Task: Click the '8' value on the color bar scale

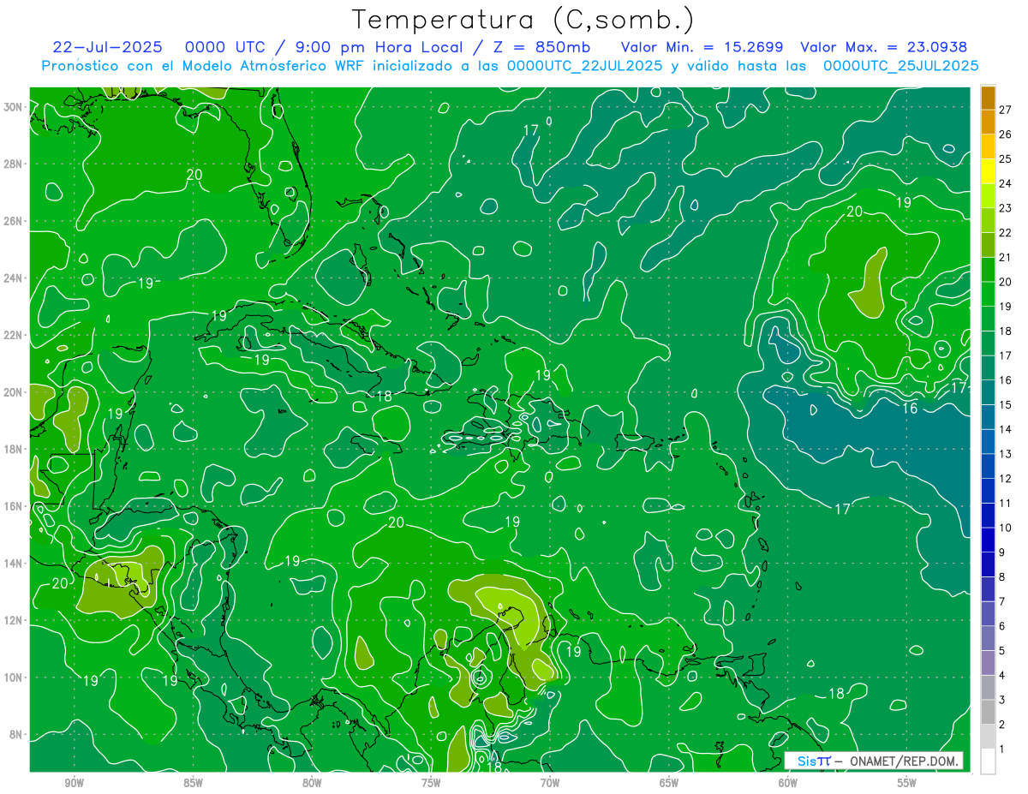Action: click(1002, 576)
